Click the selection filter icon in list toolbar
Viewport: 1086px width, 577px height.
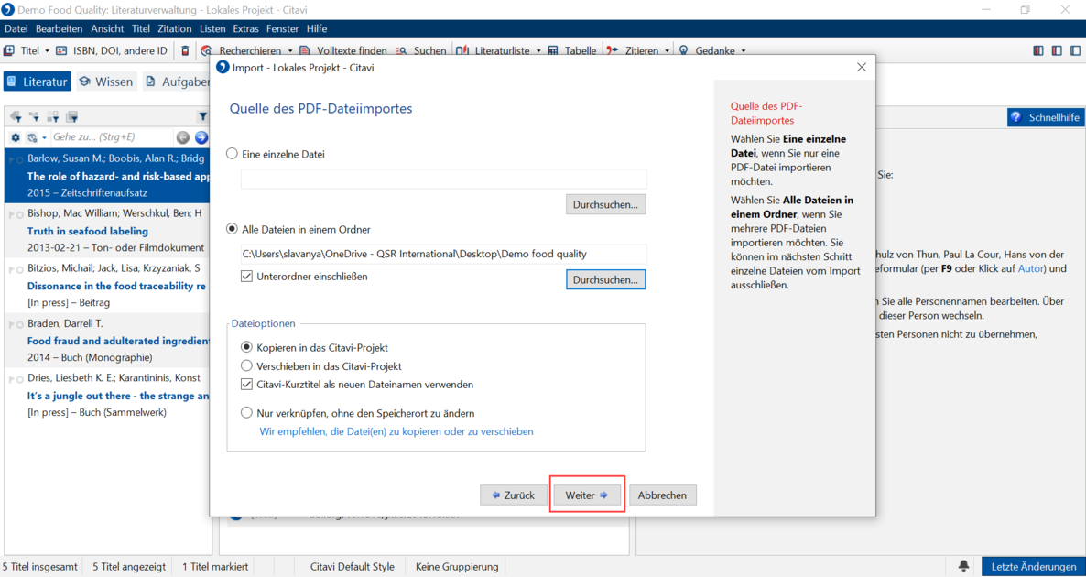coord(71,117)
